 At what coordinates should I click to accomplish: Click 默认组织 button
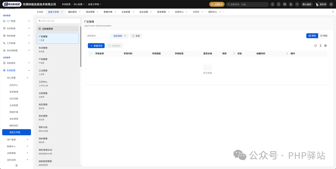point(307,4)
